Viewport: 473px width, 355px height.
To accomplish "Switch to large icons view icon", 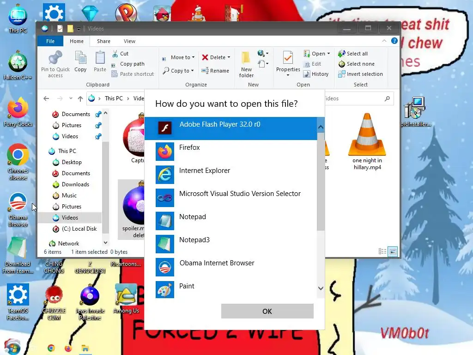I will [393, 251].
